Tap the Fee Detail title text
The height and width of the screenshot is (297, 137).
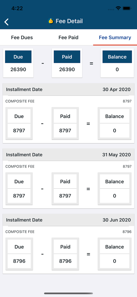(69, 21)
